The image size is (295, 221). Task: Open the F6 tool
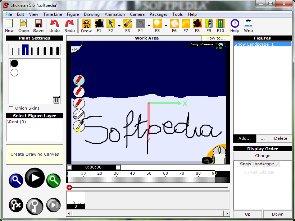[174, 26]
